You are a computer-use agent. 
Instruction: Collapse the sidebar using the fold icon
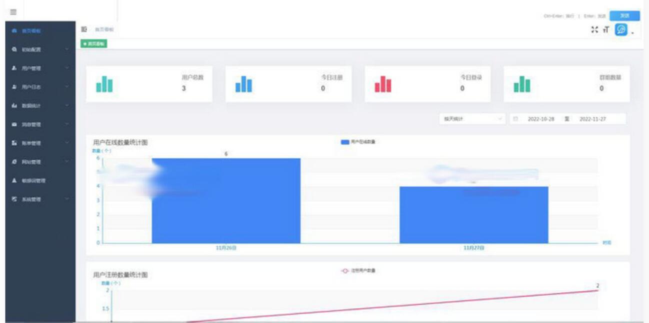(84, 30)
